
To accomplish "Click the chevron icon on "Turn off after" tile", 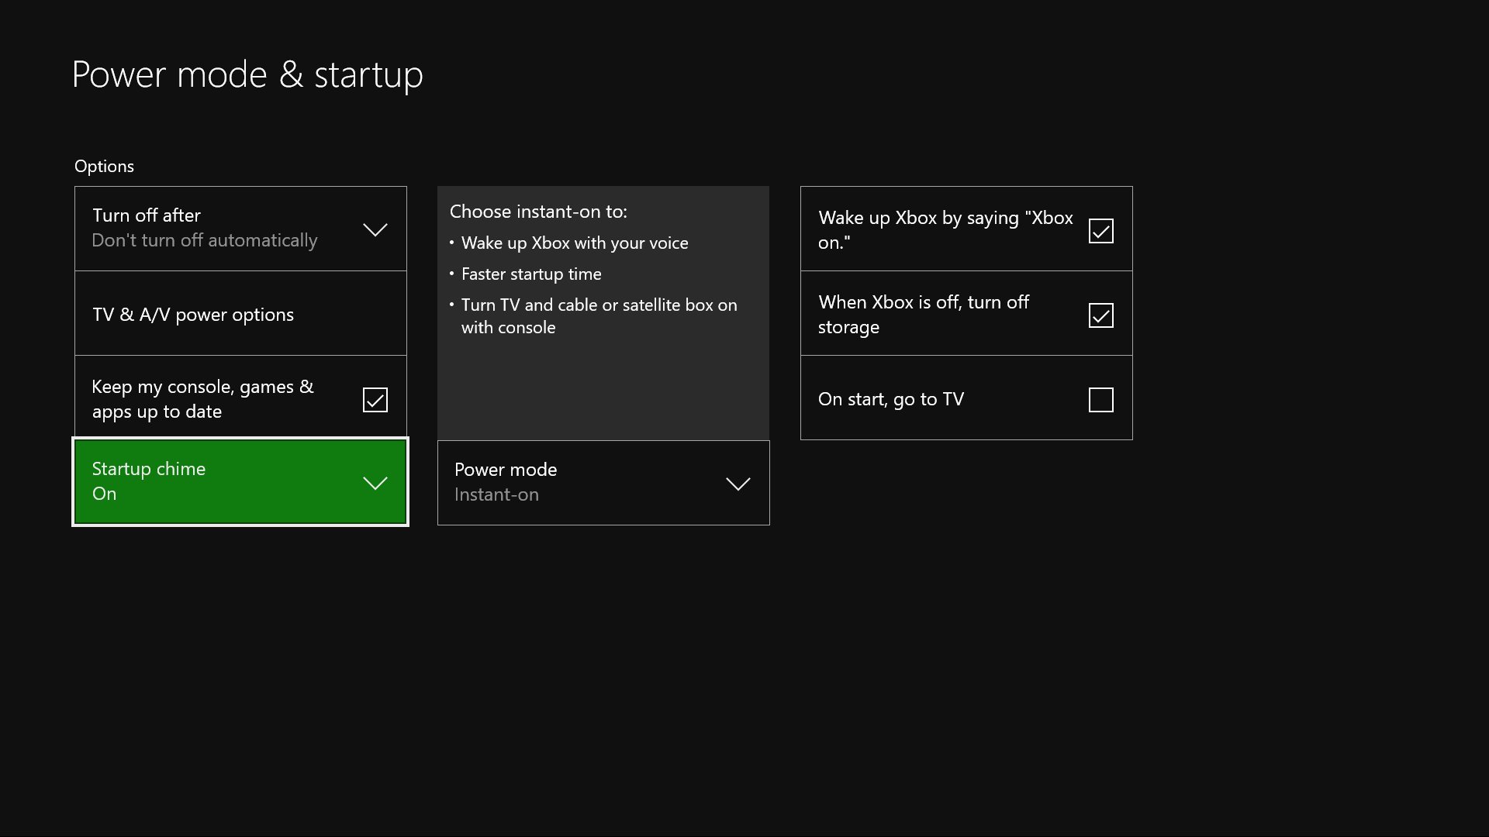I will 375,229.
